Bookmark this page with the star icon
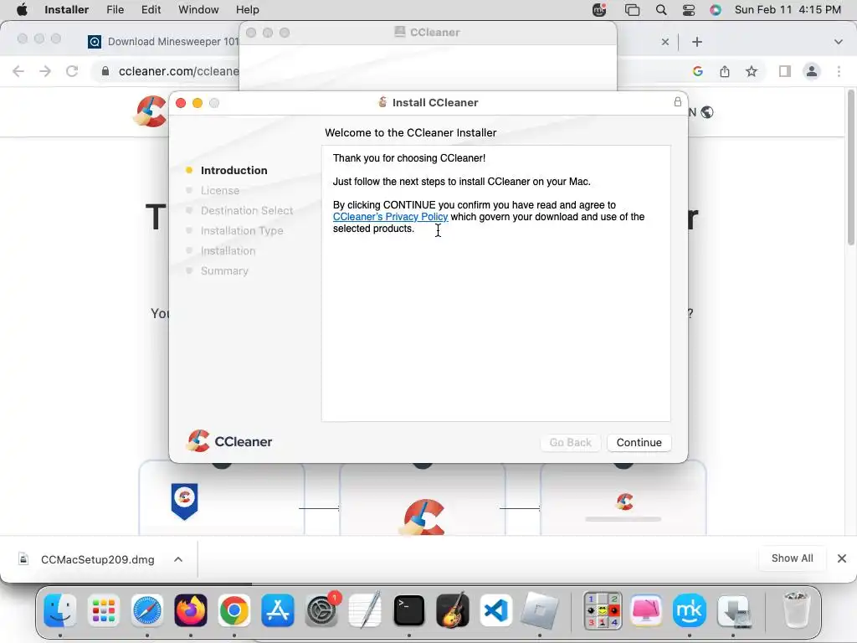 (752, 71)
